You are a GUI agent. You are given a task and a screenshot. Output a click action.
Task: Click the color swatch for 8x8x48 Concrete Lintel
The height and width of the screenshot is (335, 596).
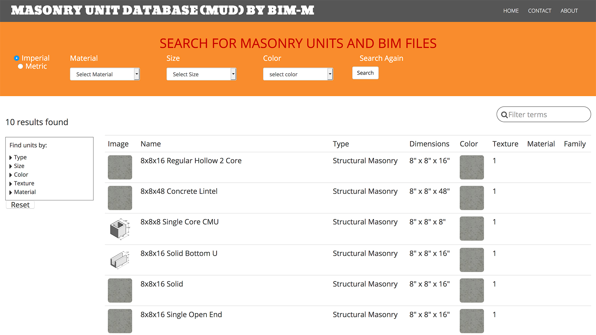point(472,198)
